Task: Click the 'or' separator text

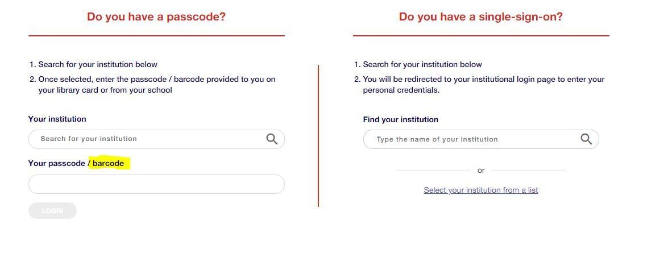Action: (481, 171)
